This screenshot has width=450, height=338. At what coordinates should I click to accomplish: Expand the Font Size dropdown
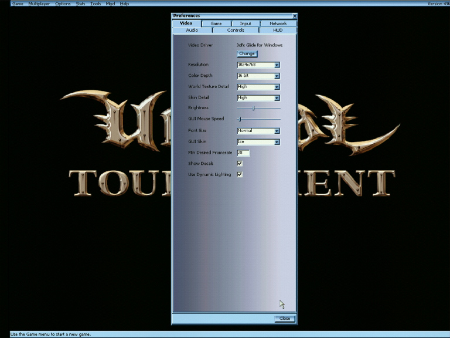pyautogui.click(x=277, y=131)
